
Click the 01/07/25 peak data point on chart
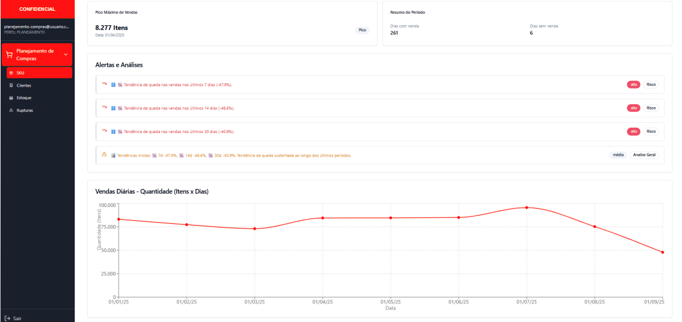coord(527,208)
